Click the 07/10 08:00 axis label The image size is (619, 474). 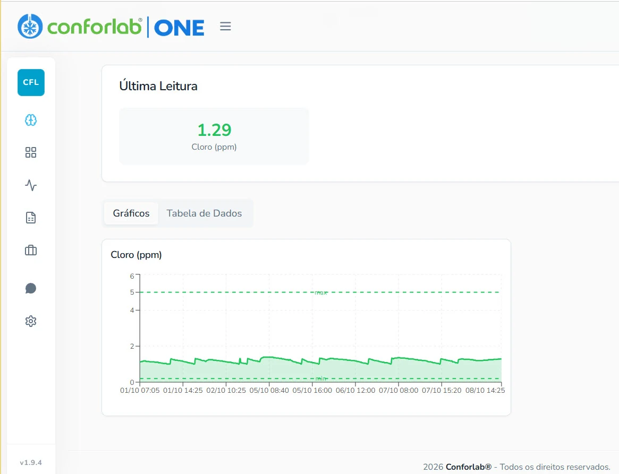398,390
